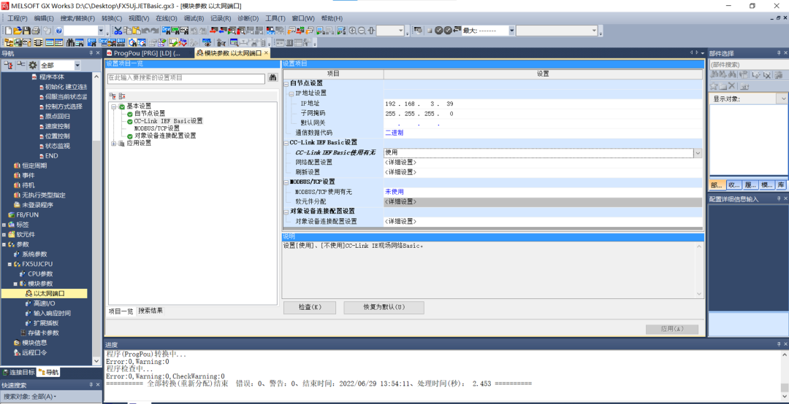Click the Cut scissors icon
Image resolution: width=789 pixels, height=404 pixels.
[118, 31]
